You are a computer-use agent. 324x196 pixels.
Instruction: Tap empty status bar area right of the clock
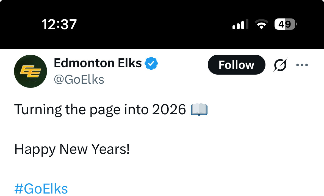(154, 24)
